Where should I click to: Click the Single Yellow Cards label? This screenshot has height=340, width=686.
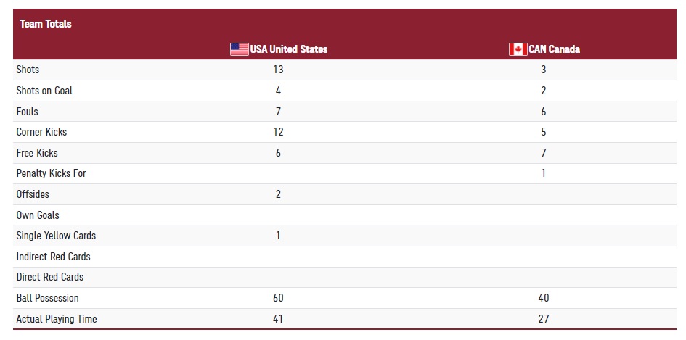(56, 236)
